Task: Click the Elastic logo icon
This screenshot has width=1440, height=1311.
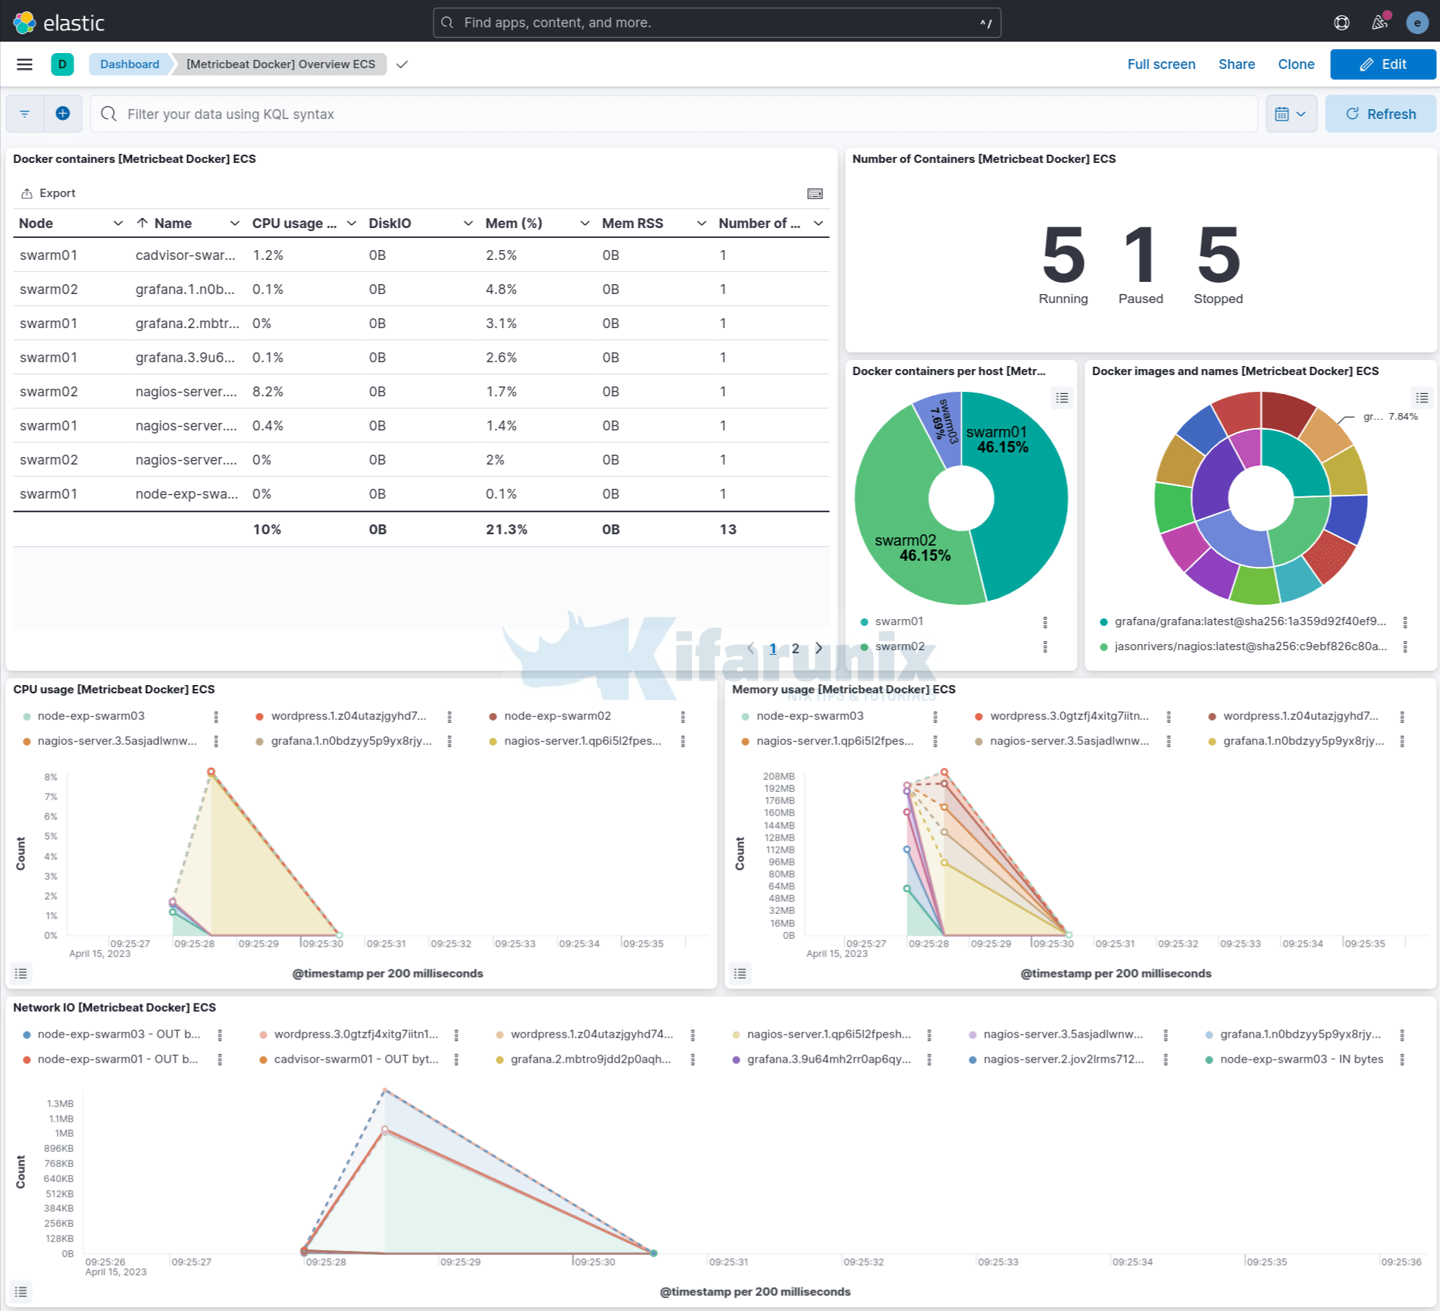Action: pyautogui.click(x=24, y=23)
